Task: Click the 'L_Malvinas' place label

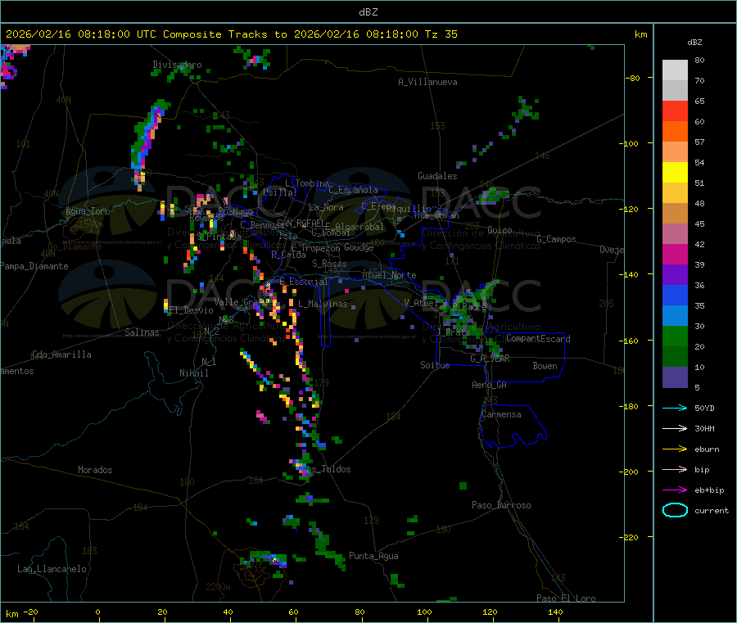Action: click(323, 304)
